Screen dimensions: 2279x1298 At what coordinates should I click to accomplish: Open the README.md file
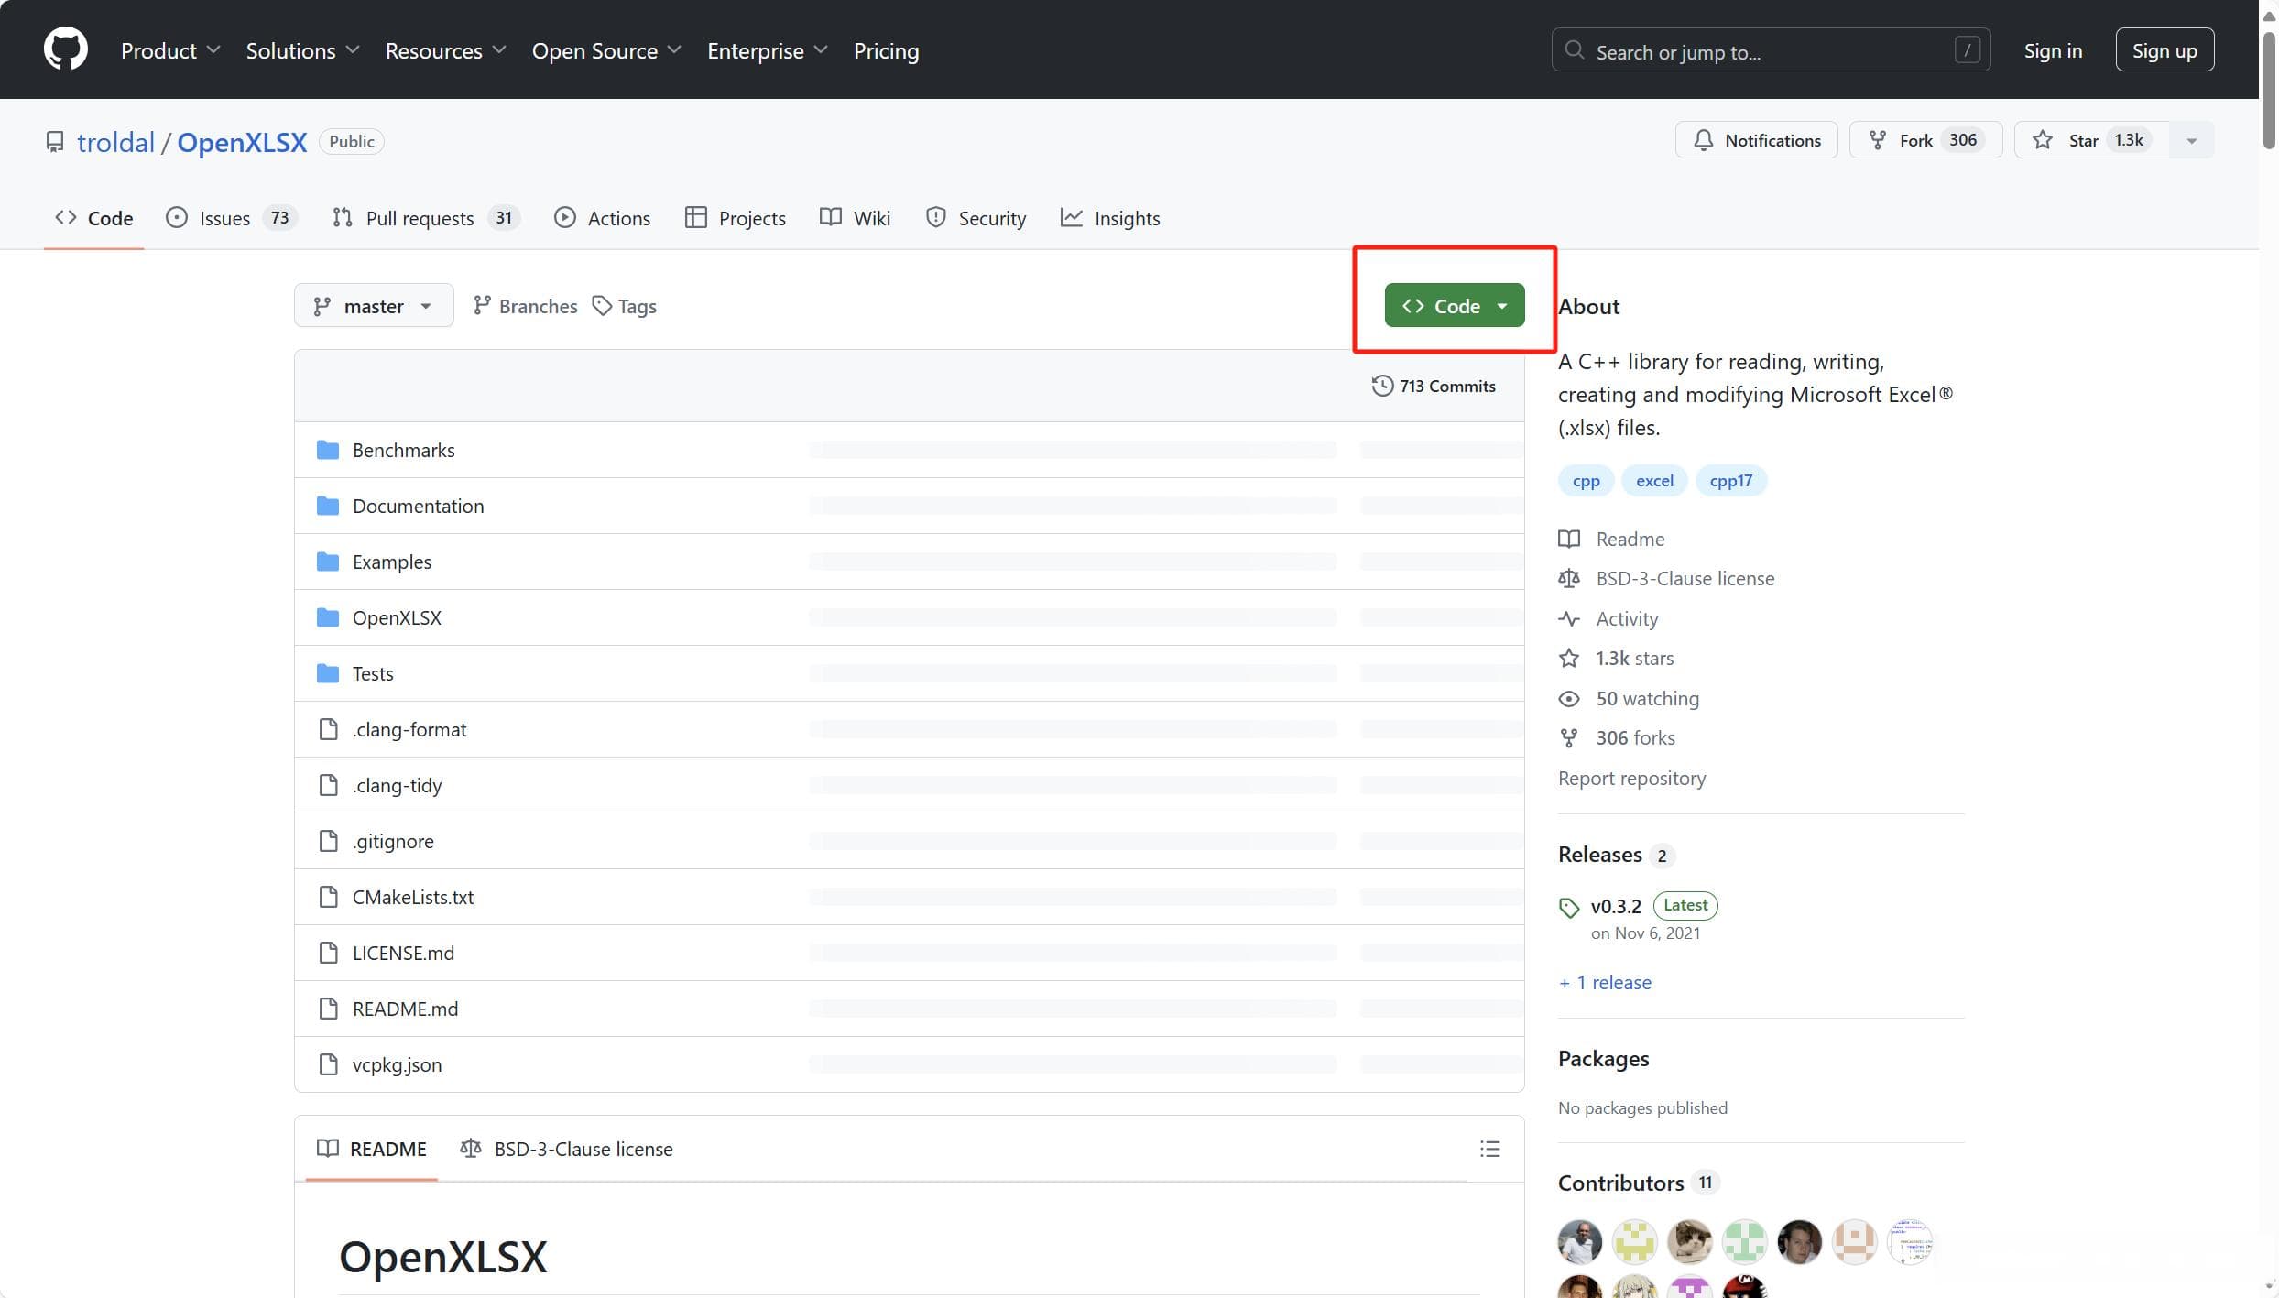(405, 1009)
